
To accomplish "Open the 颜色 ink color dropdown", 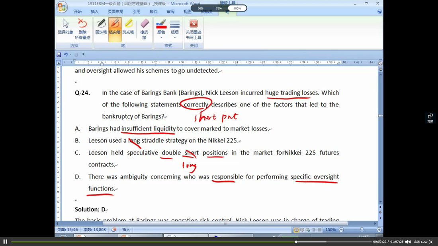I will tap(161, 29).
